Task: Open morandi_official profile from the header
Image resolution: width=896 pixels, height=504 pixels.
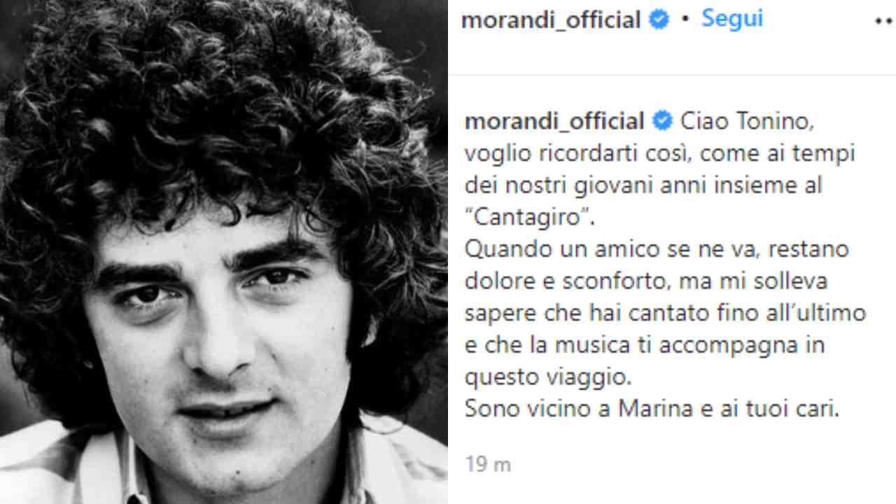Action: coord(551,20)
